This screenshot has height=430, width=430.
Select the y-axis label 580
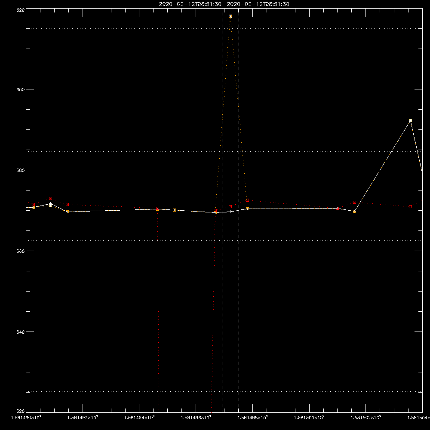21,170
